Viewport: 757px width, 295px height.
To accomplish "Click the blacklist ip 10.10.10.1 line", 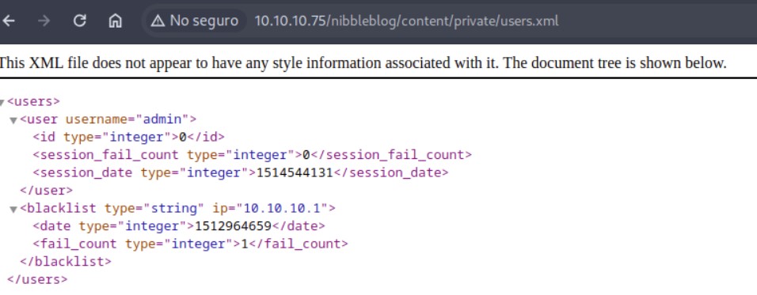I will point(177,208).
